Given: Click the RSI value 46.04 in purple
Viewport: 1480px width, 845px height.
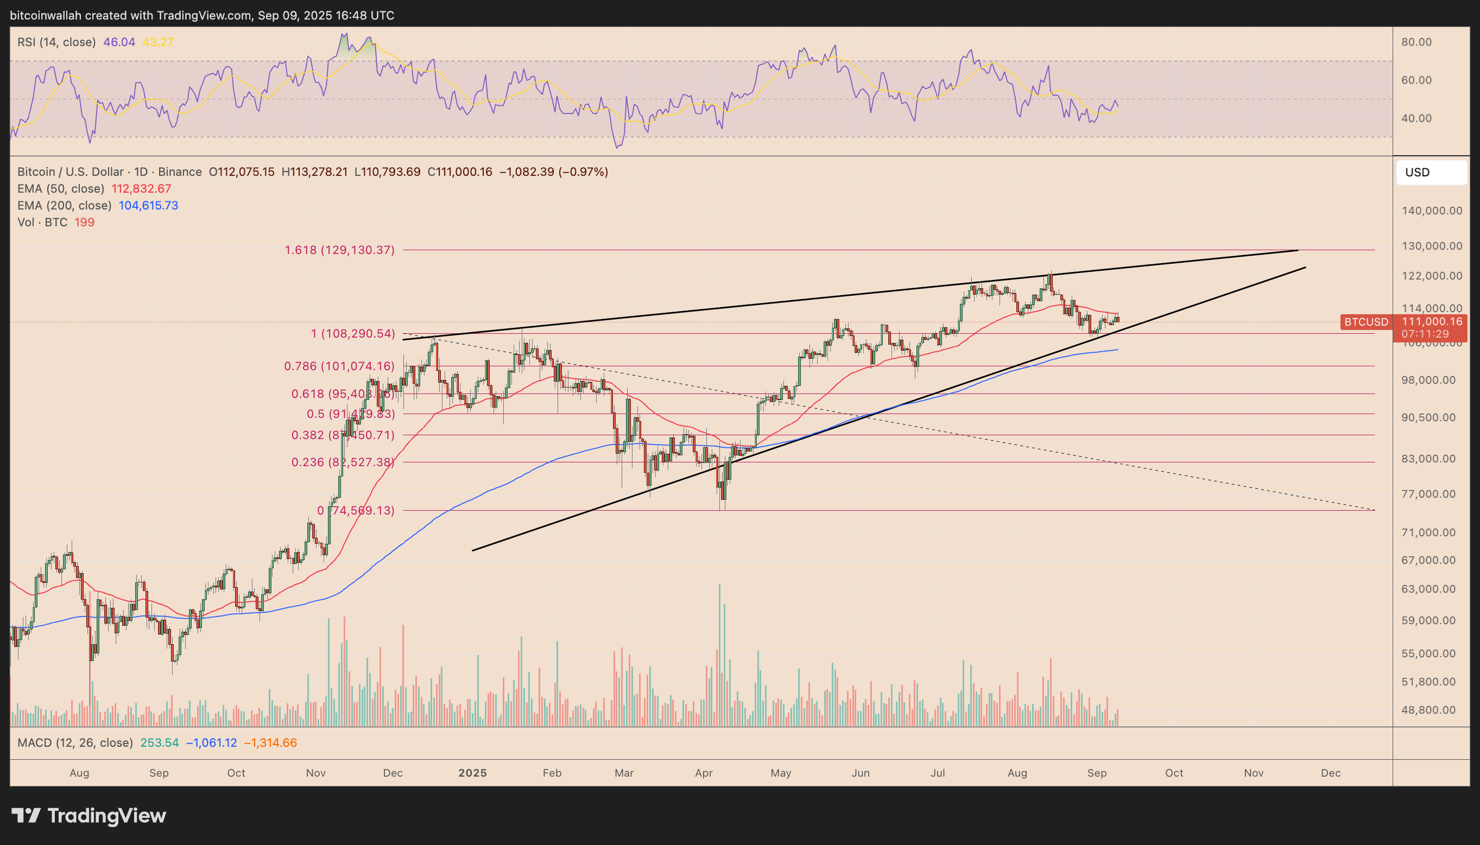Looking at the screenshot, I should pyautogui.click(x=119, y=42).
